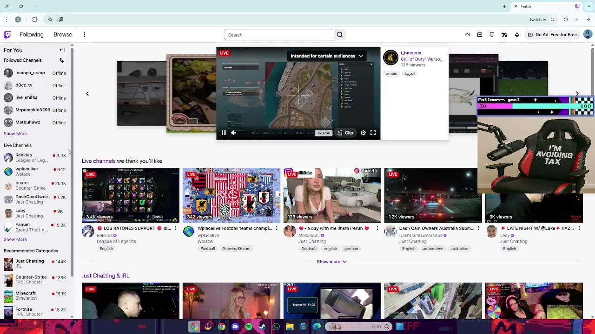Screen dimensions: 595x334
Task: Go to next carousel stream
Action: click(577, 94)
